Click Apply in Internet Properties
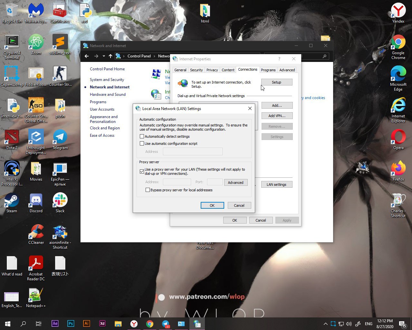This screenshot has width=412, height=330. click(x=287, y=220)
